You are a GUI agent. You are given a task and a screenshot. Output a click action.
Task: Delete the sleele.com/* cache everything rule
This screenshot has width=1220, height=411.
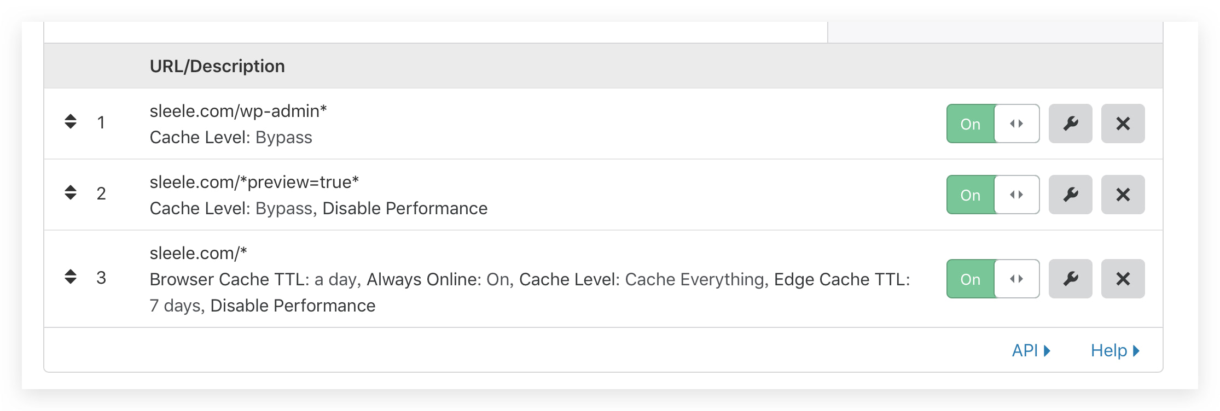[x=1123, y=279]
